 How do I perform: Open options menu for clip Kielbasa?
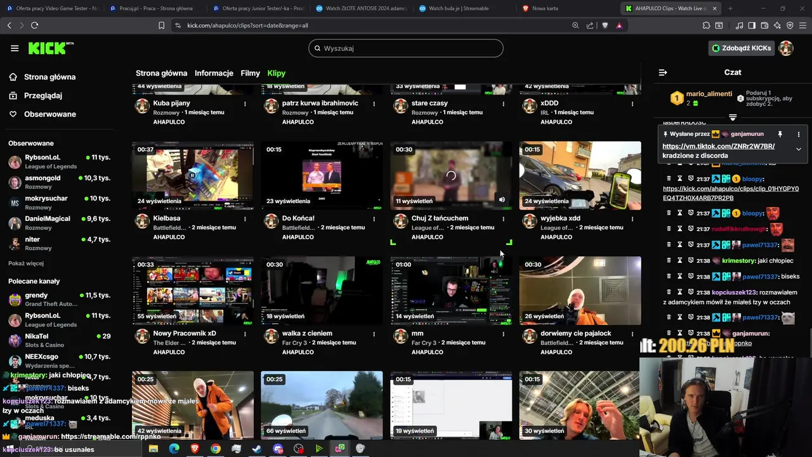click(245, 219)
